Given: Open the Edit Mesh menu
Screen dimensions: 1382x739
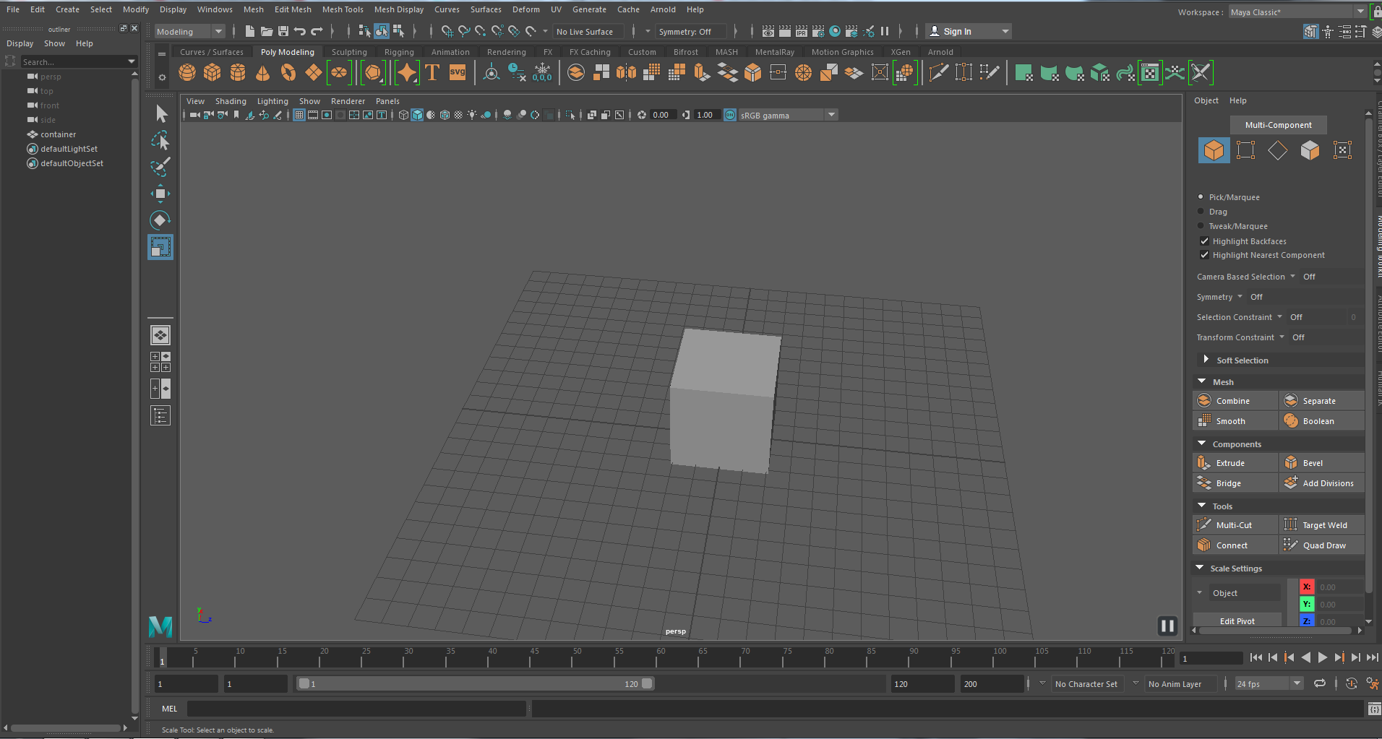Looking at the screenshot, I should coord(293,9).
